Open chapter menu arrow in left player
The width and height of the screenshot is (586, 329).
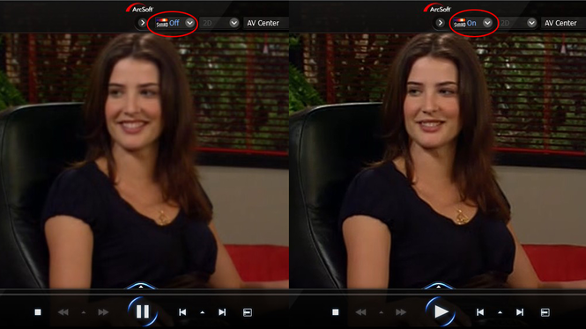tap(202, 312)
